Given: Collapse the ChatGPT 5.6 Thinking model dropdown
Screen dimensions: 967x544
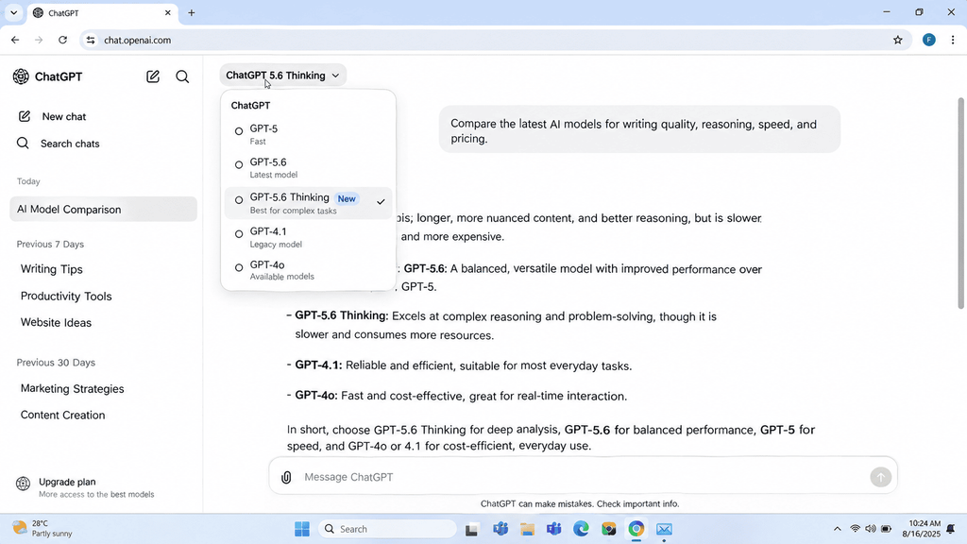Looking at the screenshot, I should (x=282, y=76).
